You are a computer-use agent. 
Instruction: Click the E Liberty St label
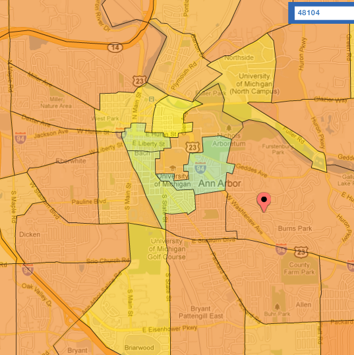148,144
